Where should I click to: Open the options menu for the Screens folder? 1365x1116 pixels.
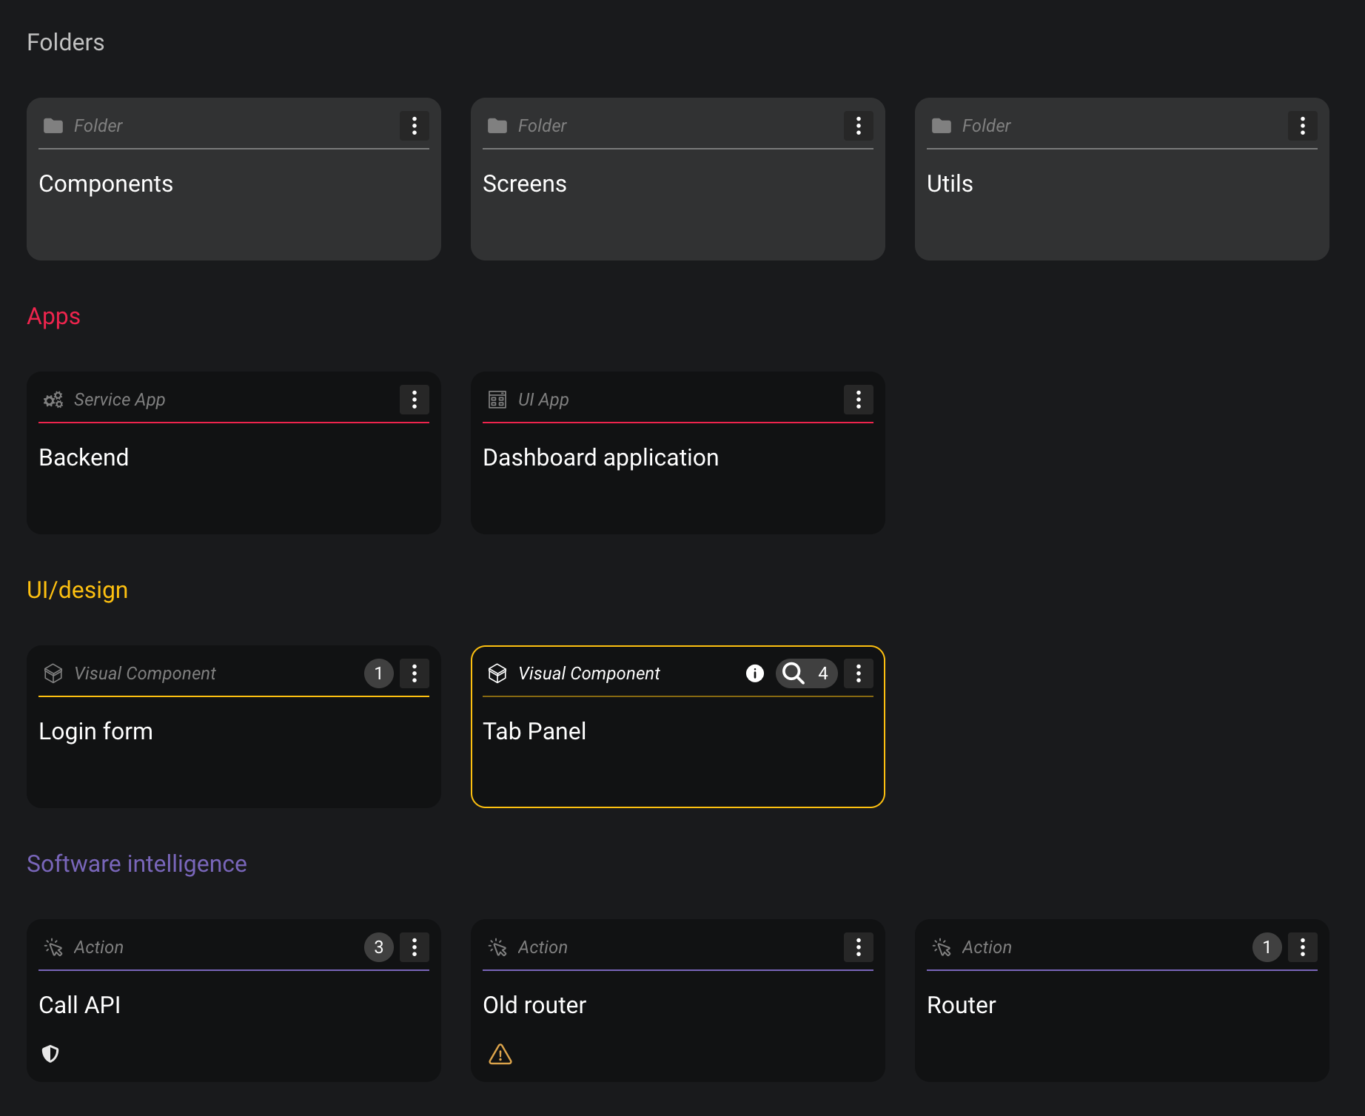(858, 125)
